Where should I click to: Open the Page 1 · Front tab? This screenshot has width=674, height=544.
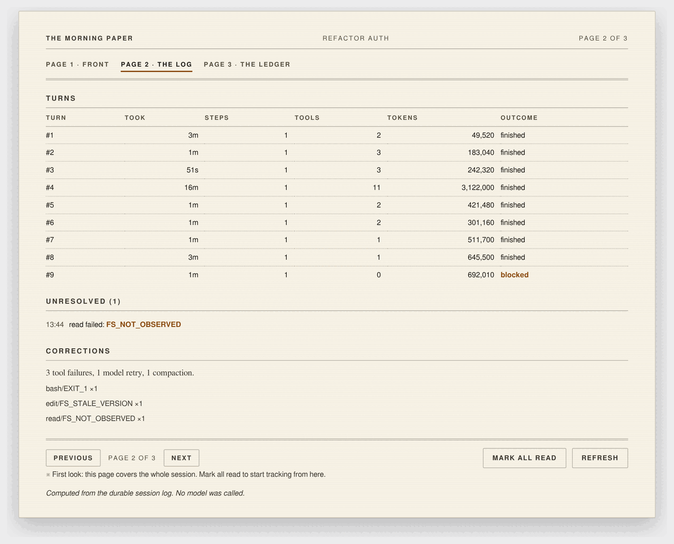tap(77, 64)
